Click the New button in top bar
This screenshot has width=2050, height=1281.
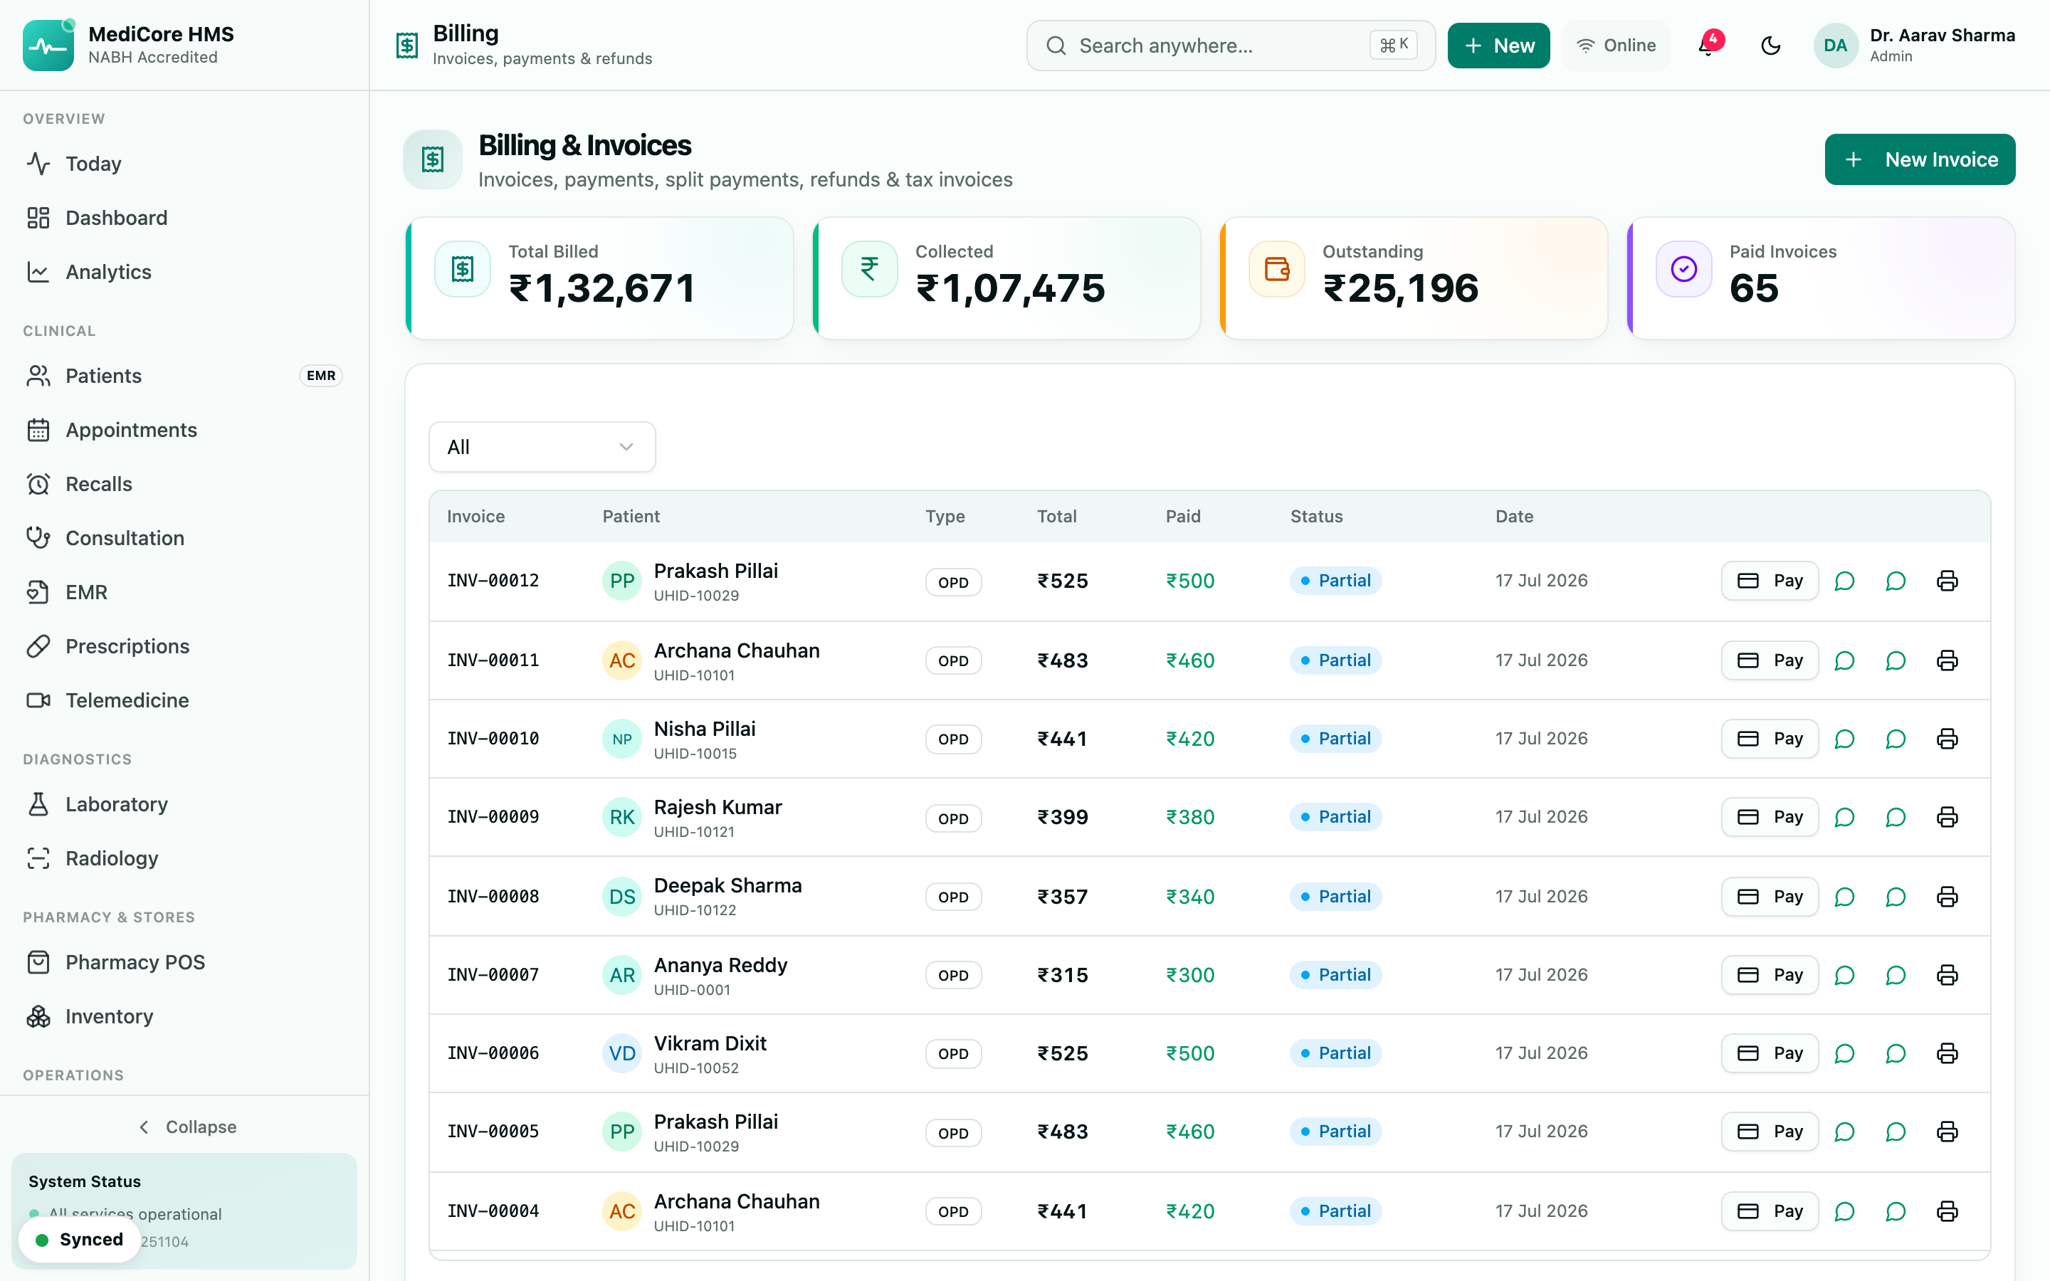coord(1498,46)
